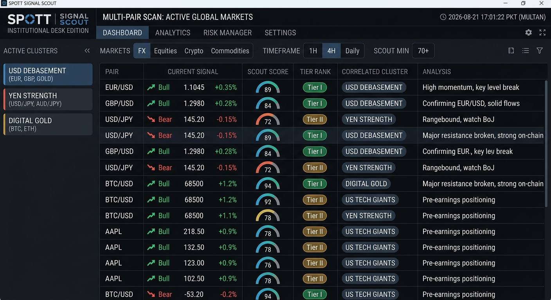Sort by the Pair column header
551x300 pixels.
[x=112, y=71]
